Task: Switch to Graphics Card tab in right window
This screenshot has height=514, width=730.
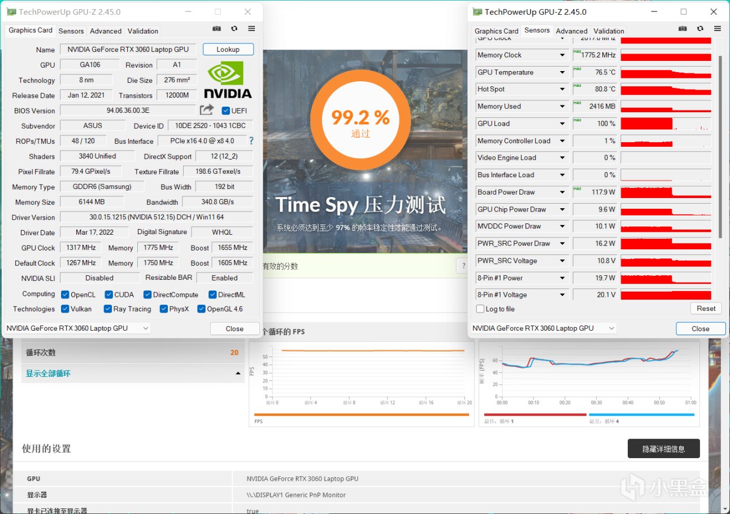Action: (496, 31)
